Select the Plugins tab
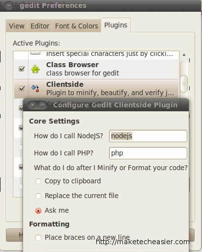Screen dimensions: 202x252 (115, 25)
